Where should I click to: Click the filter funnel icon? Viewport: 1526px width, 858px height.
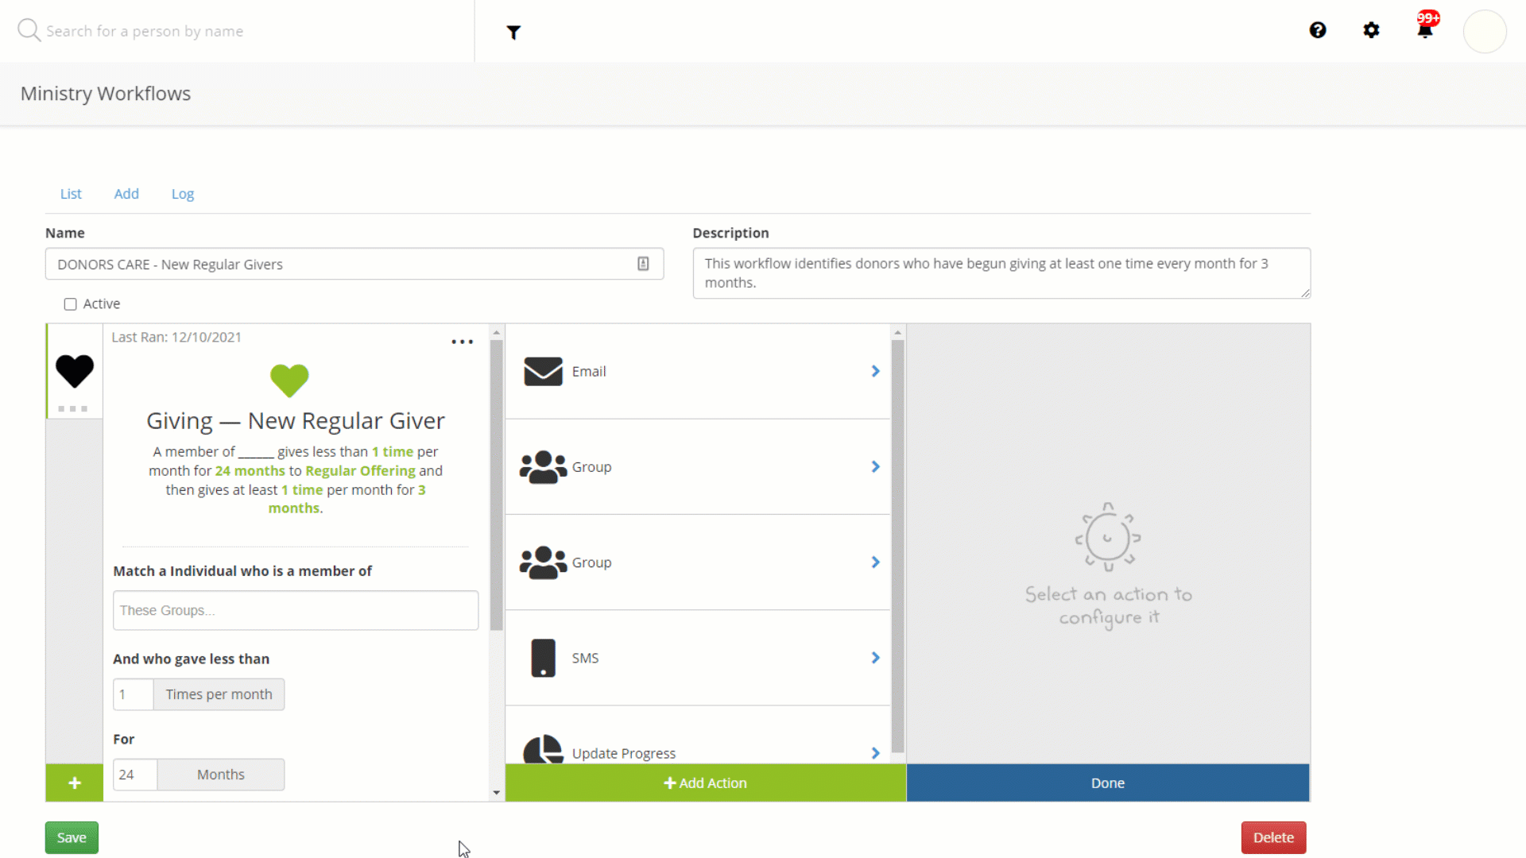513,33
